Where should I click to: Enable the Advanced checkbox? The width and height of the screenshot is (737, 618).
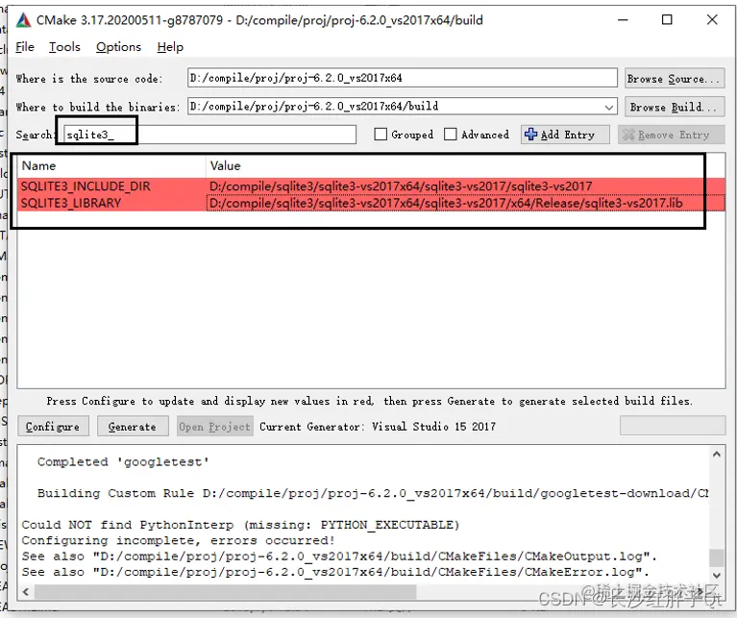point(451,135)
